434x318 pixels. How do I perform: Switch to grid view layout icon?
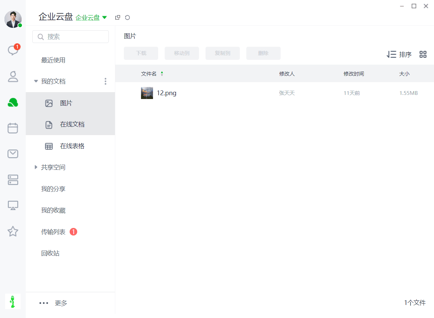point(423,54)
